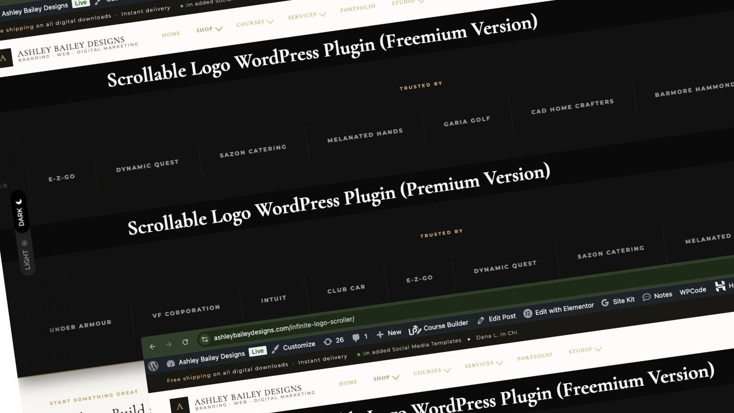Click the VF CORPORATION logo
Screen dimensions: 734x413
[x=186, y=311]
